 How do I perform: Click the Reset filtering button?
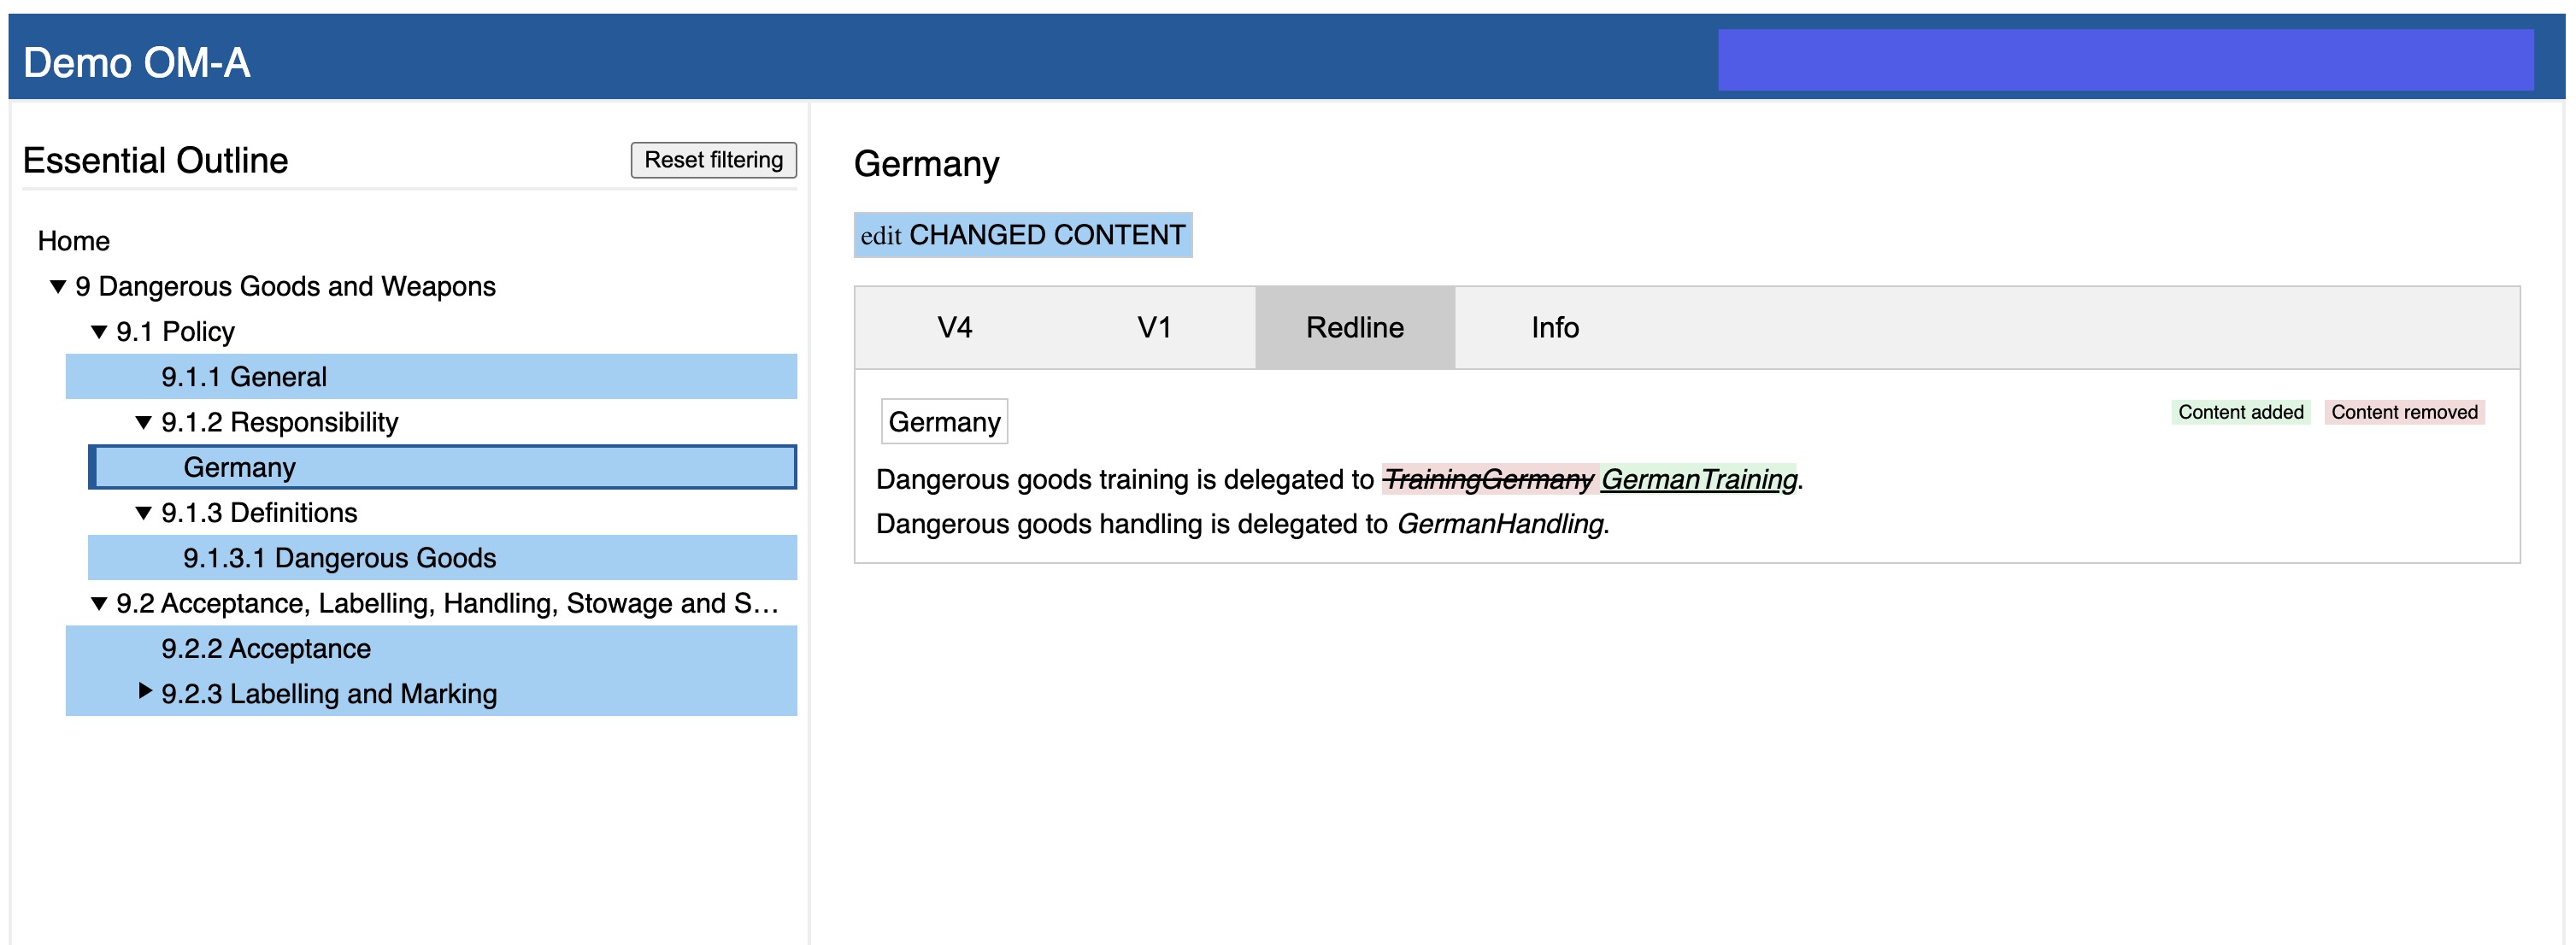(713, 160)
